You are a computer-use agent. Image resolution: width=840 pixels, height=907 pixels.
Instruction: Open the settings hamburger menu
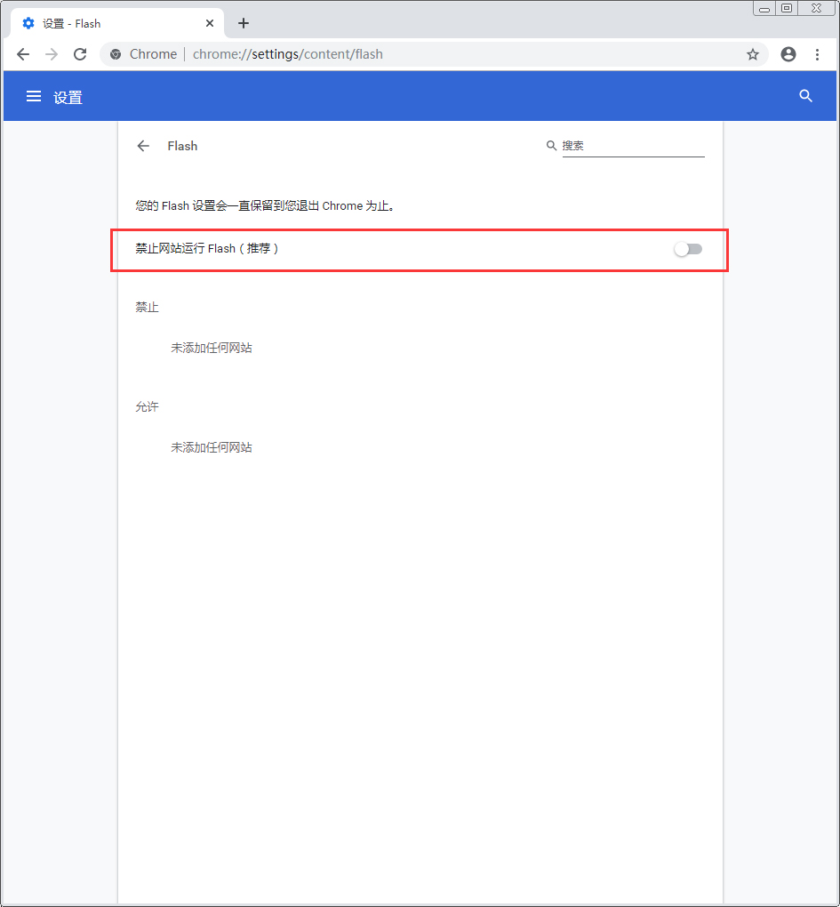(34, 96)
